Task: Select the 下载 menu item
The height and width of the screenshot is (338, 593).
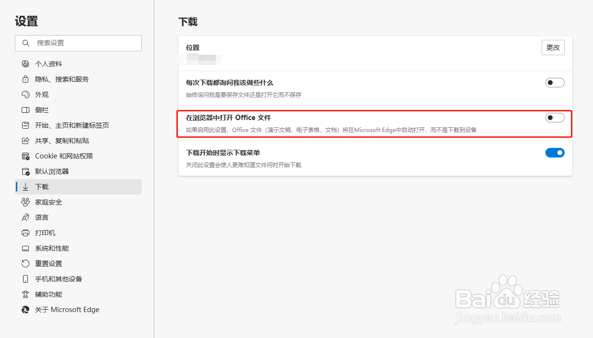Action: [x=78, y=187]
